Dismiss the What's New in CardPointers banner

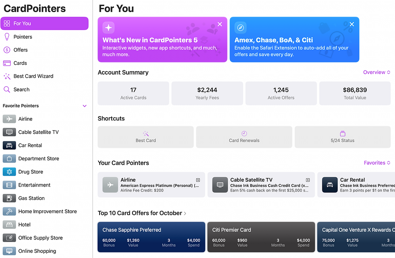(220, 24)
